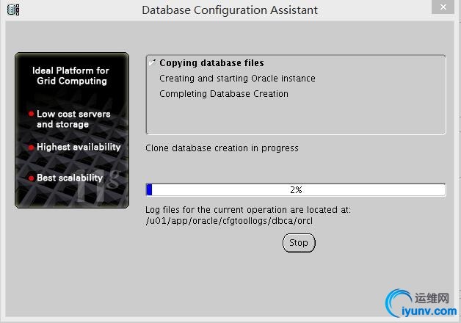Select the Completing Database Creation step

coord(223,94)
